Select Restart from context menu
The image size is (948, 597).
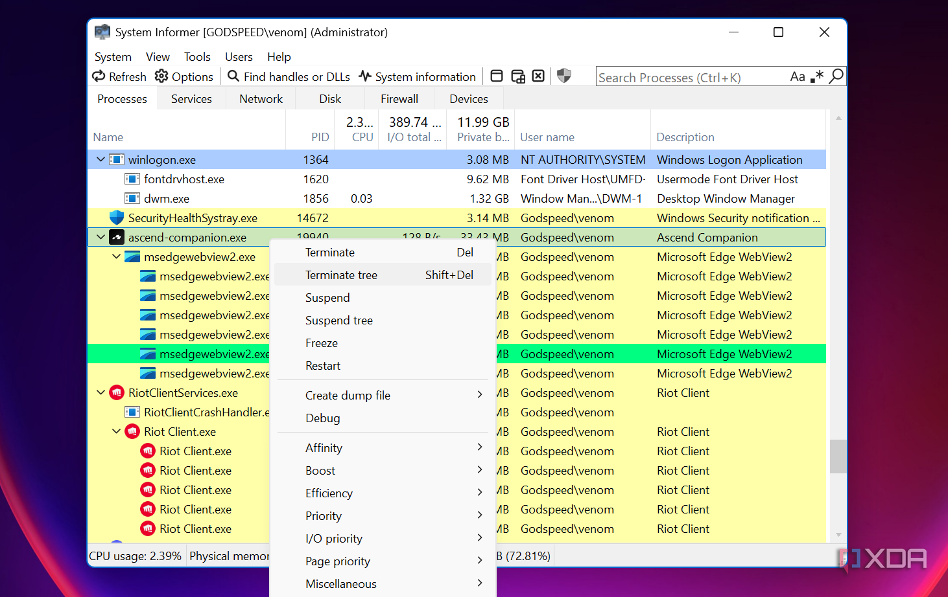(383, 366)
